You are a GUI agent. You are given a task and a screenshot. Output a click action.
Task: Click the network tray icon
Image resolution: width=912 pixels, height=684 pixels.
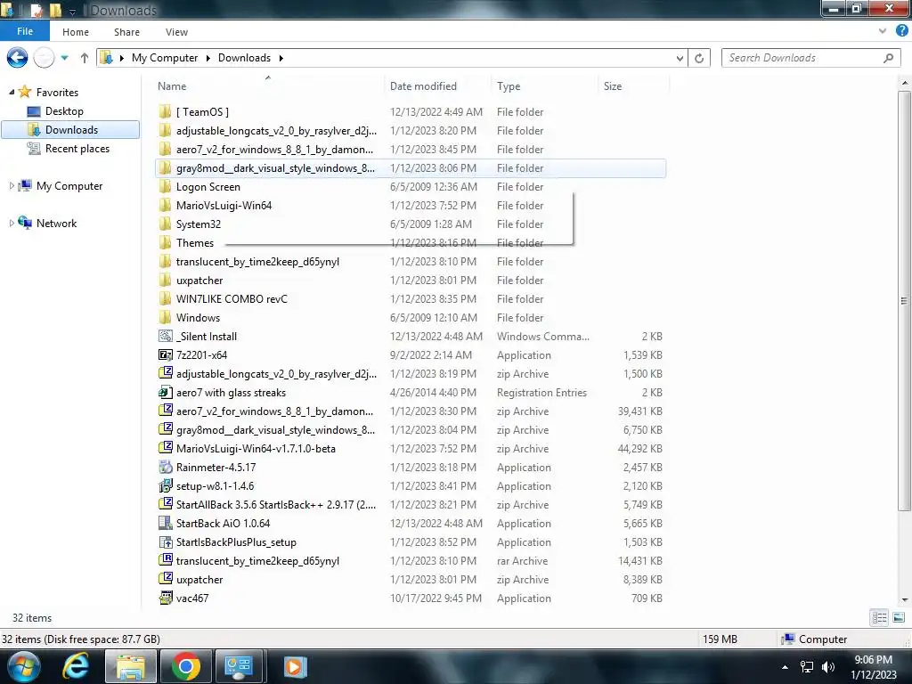(807, 666)
